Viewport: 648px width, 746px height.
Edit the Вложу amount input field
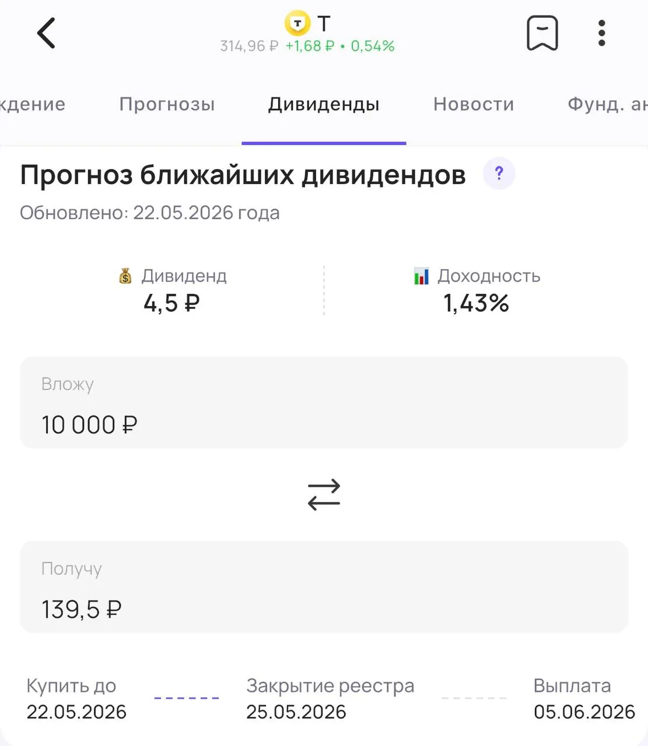tap(324, 403)
